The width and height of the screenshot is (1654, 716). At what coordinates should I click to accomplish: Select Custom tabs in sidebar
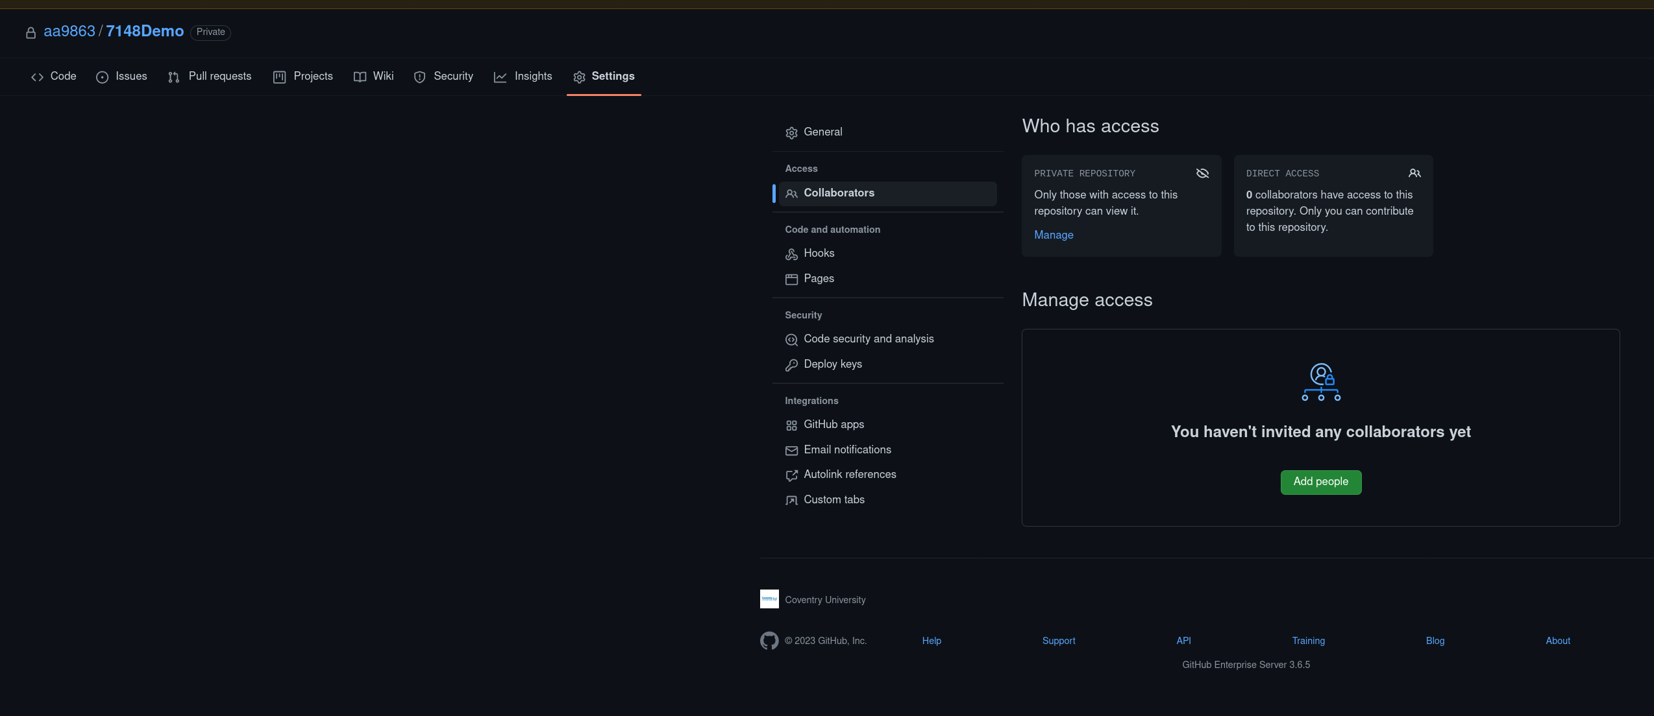833,499
